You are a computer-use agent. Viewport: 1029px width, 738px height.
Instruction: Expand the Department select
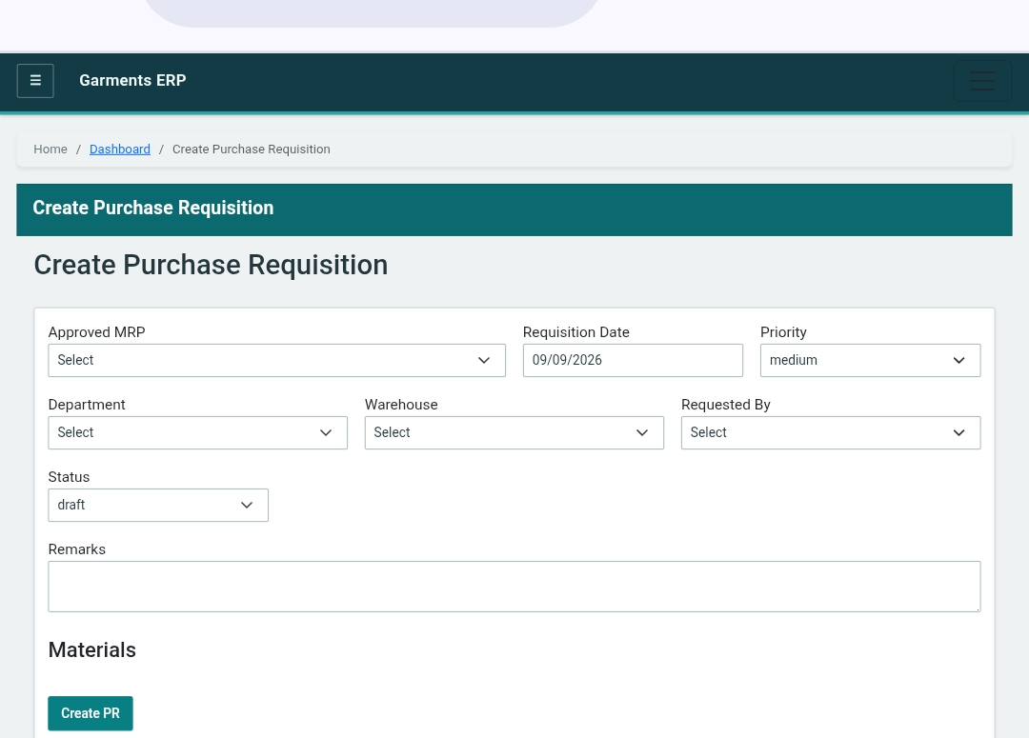[197, 432]
